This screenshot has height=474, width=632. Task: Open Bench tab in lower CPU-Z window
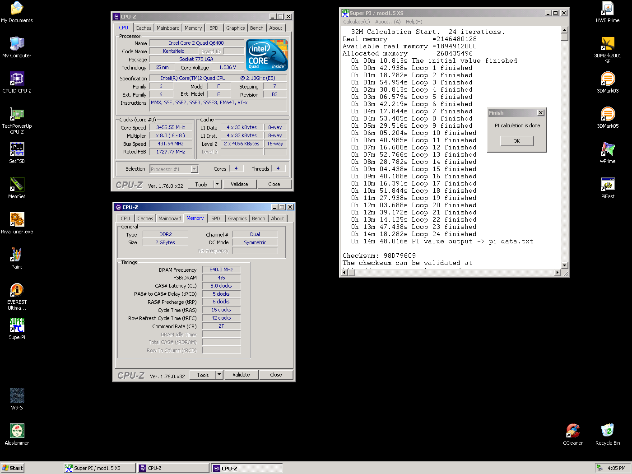pos(259,218)
